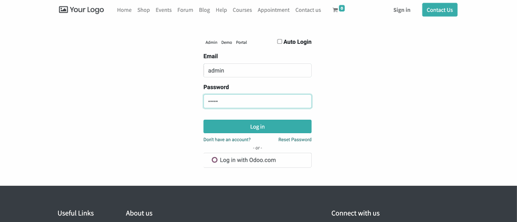Choose the Demo quick-fill option

click(226, 42)
